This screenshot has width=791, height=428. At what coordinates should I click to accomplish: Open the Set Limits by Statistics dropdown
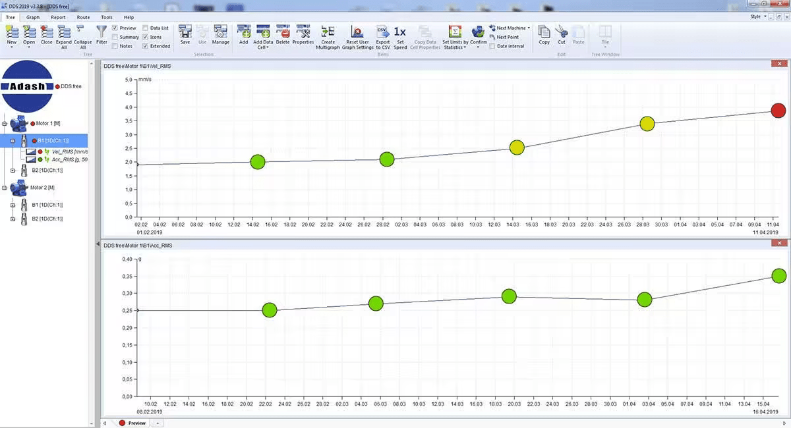454,36
